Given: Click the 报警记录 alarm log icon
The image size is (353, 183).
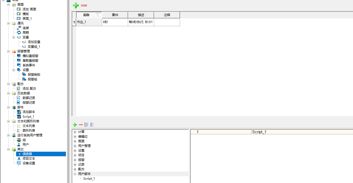Looking at the screenshot, I should [19, 102].
